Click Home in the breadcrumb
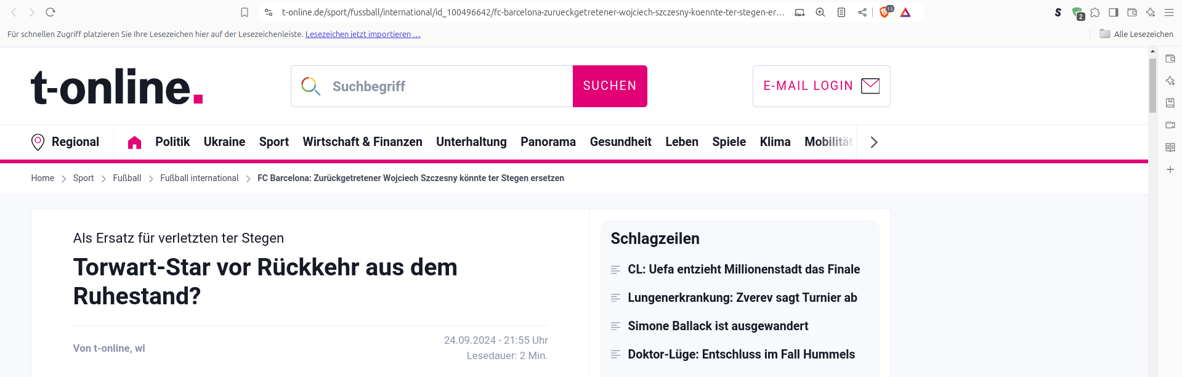The image size is (1182, 377). (x=43, y=178)
